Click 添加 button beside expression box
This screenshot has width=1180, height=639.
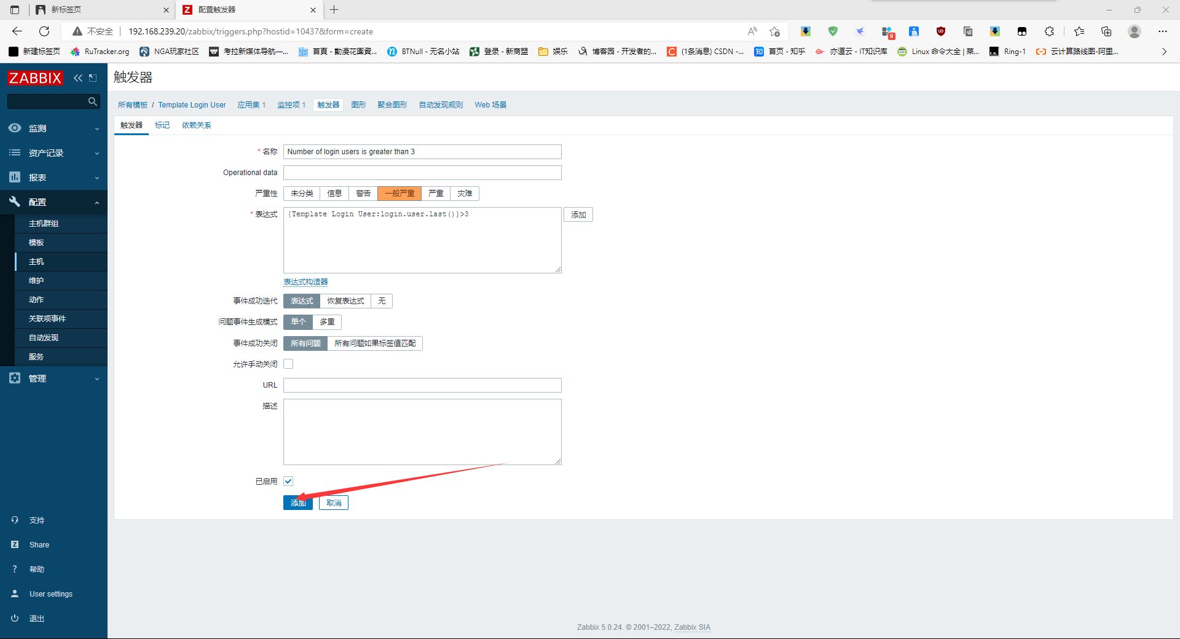(x=578, y=215)
